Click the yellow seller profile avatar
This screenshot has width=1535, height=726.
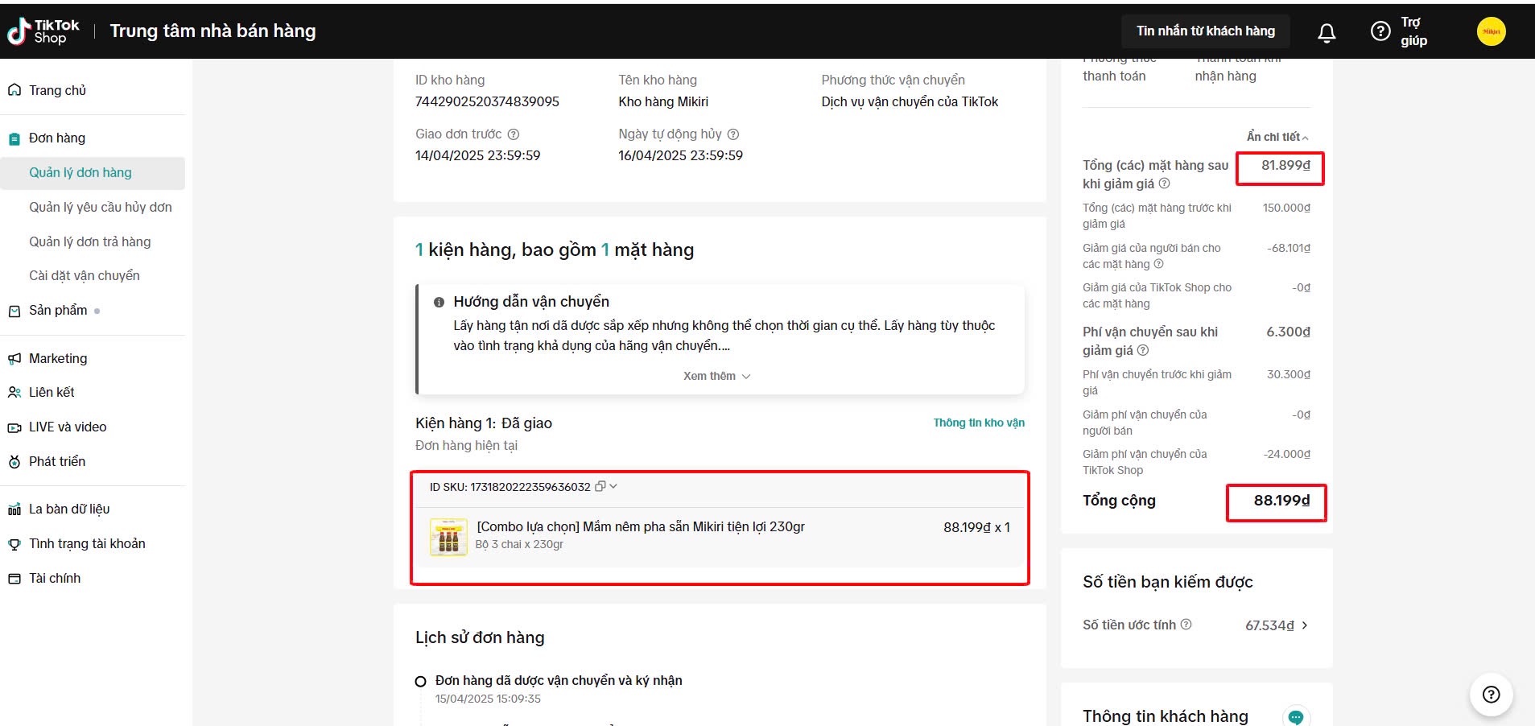click(1491, 31)
